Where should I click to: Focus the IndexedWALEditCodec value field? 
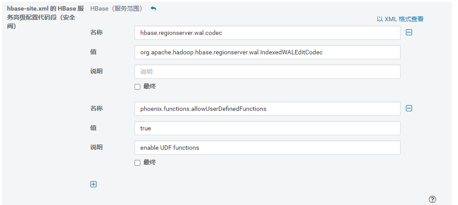[267, 52]
